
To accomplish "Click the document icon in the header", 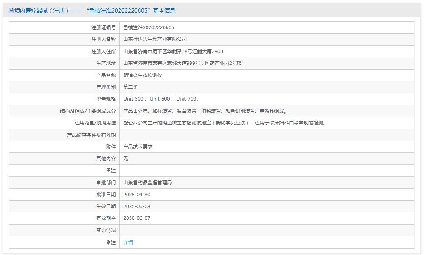I will tap(11, 10).
